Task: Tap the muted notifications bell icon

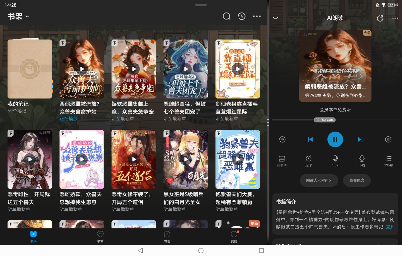Action: (377, 5)
